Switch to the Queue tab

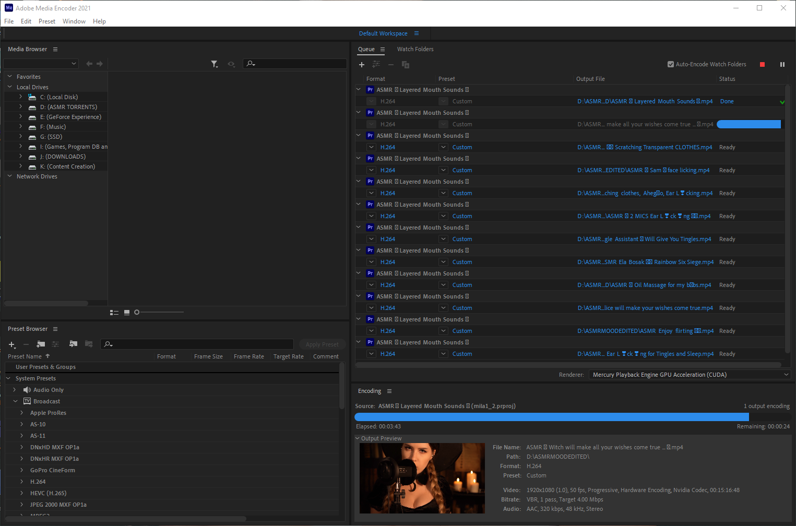pos(366,50)
